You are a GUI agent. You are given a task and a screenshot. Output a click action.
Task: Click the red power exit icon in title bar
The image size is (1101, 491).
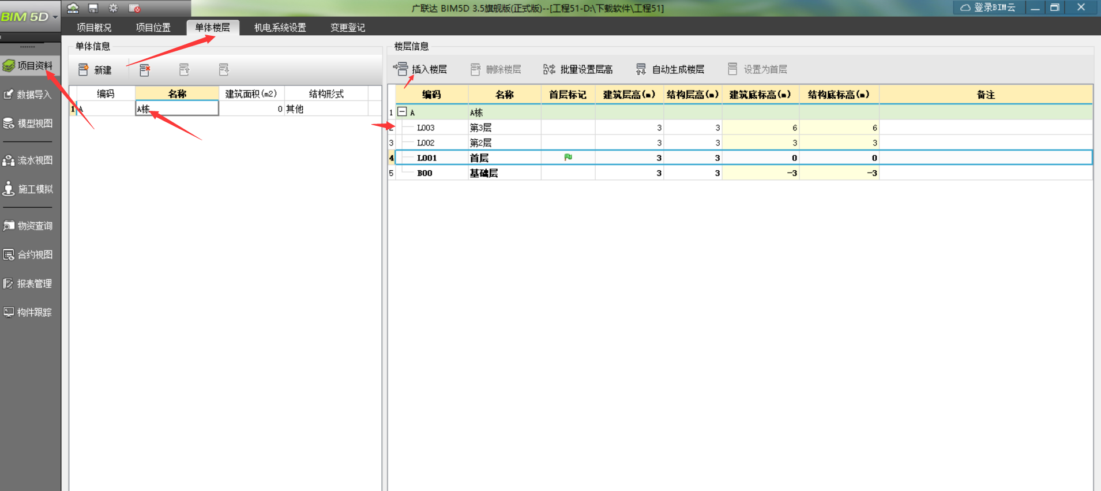point(134,8)
